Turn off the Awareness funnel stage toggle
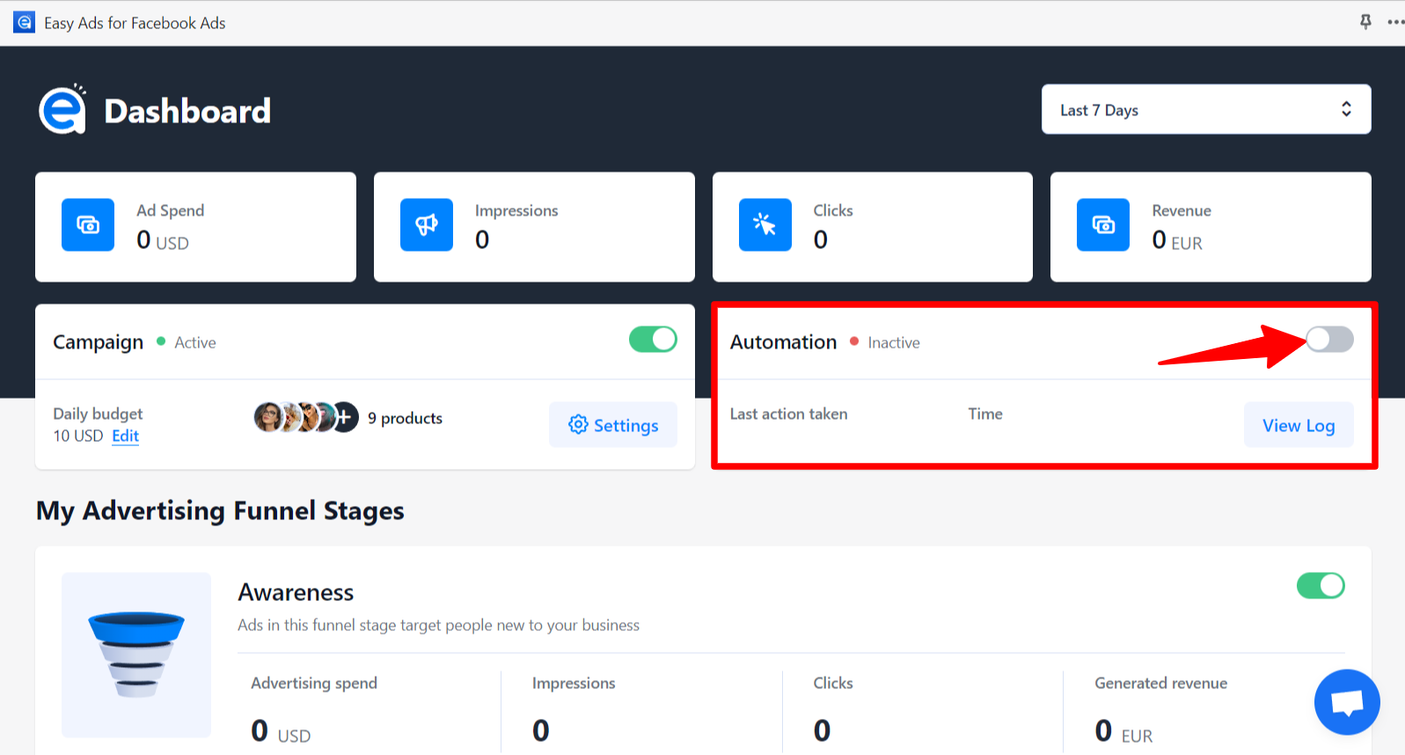The image size is (1405, 755). [x=1321, y=586]
